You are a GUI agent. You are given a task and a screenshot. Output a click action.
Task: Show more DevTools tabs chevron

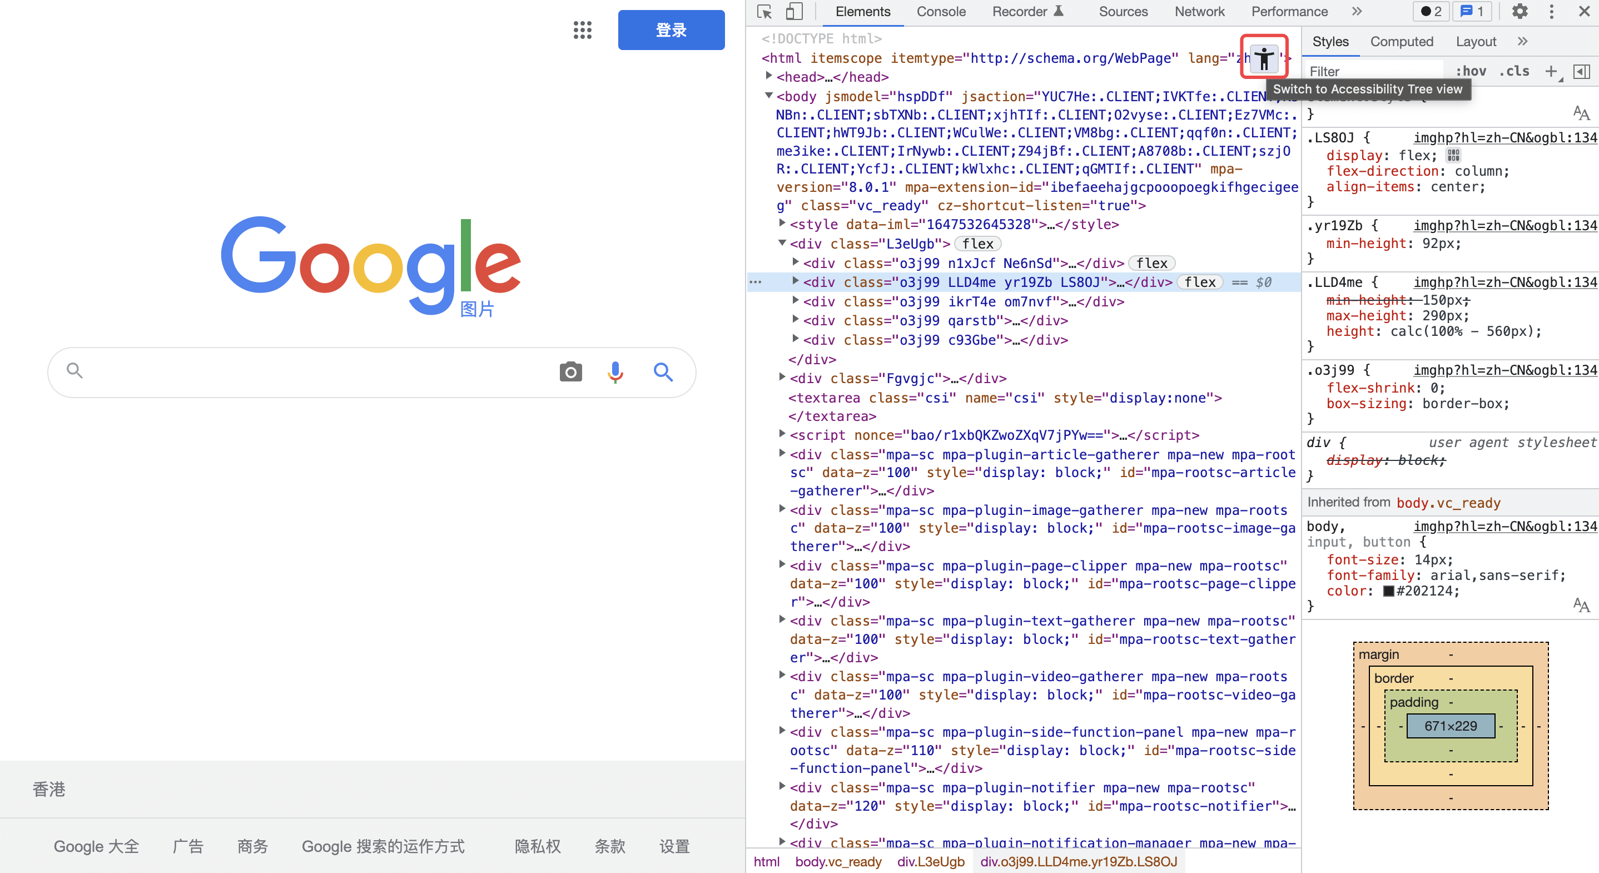click(1356, 12)
